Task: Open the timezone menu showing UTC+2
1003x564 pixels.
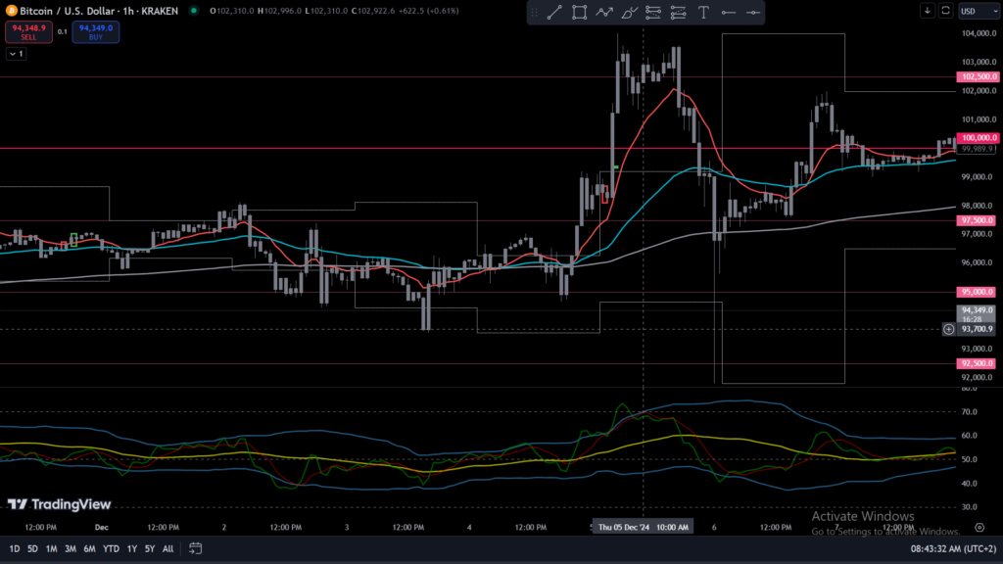Action: [952, 548]
